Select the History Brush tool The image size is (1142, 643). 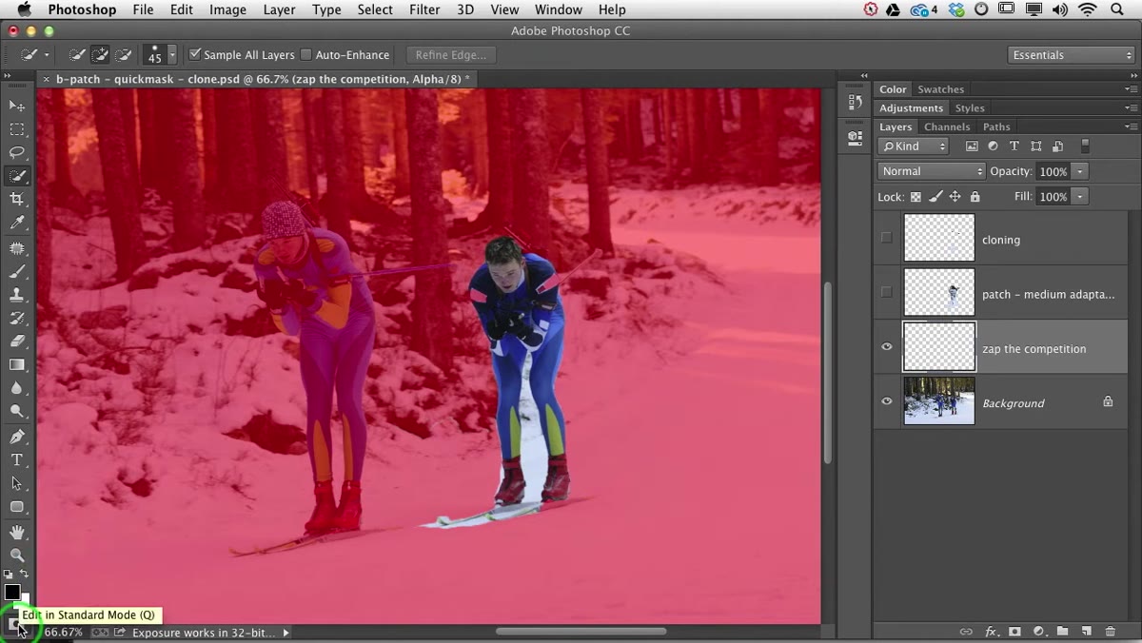point(17,318)
